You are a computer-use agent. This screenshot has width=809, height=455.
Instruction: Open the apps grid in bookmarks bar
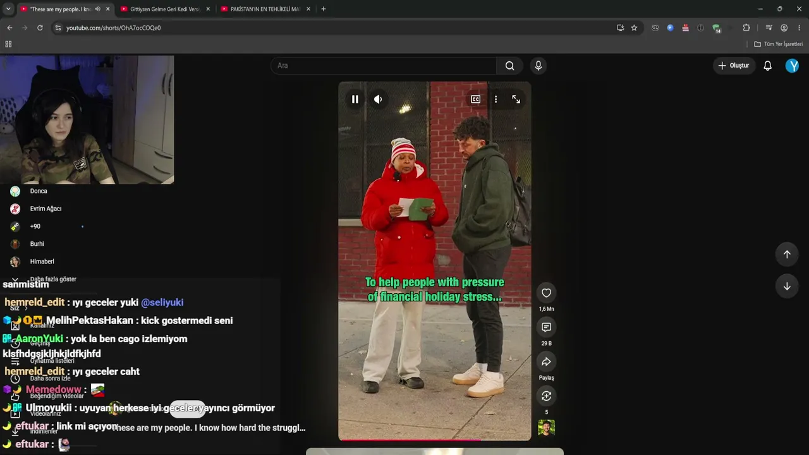point(8,44)
